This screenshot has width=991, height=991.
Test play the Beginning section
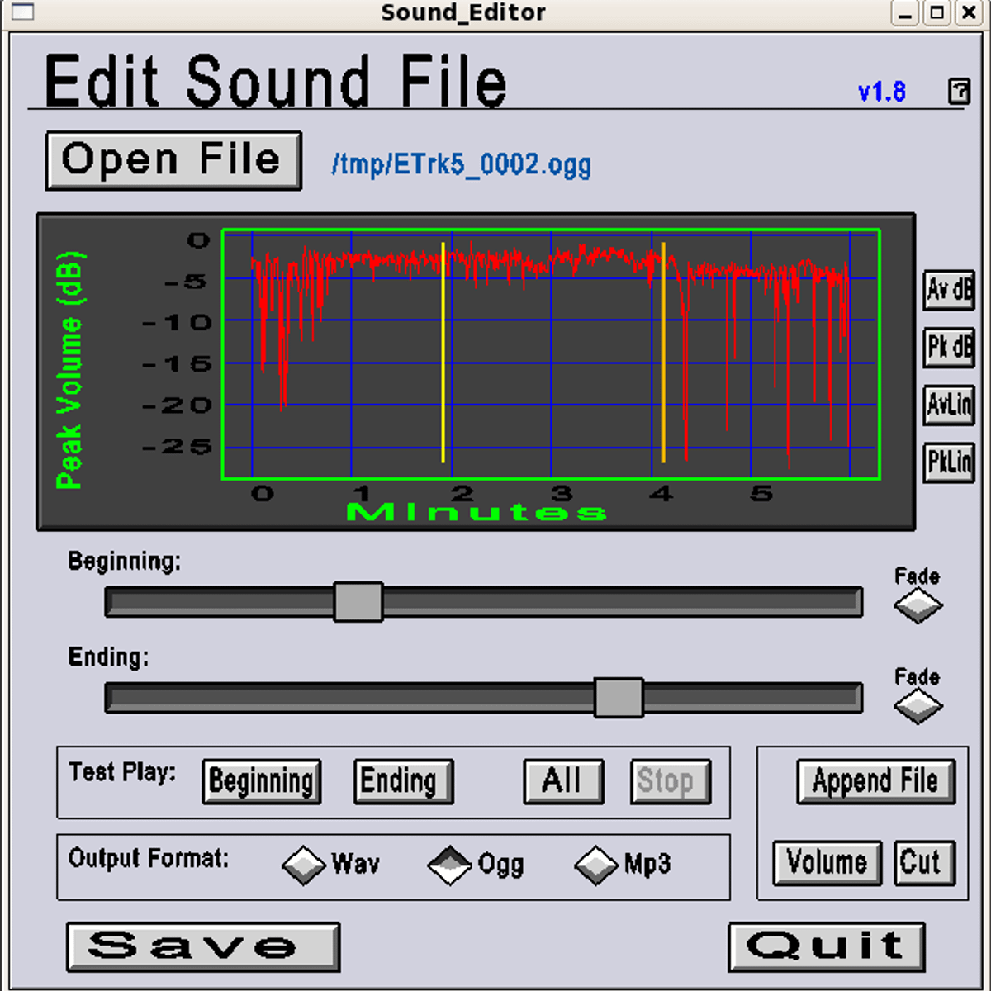click(262, 781)
